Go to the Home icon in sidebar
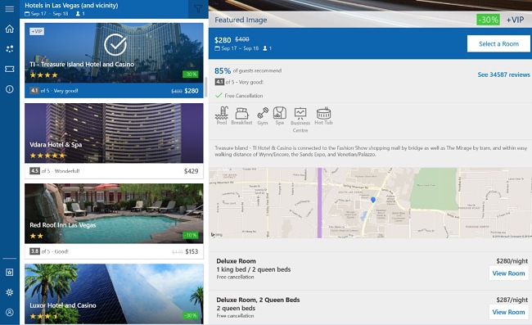Image resolution: width=532 pixels, height=325 pixels. [x=10, y=29]
